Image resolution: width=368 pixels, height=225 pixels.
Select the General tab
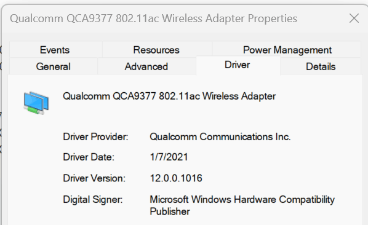point(54,66)
